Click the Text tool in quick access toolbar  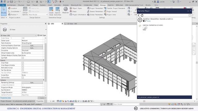pos(37,2)
